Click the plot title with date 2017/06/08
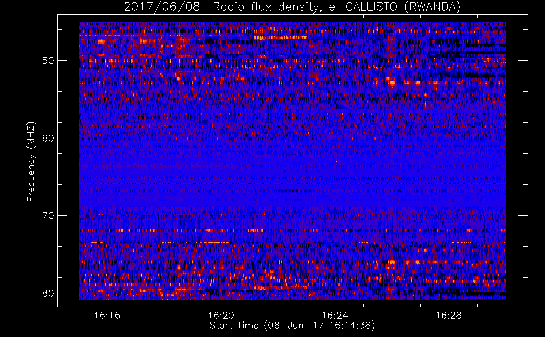The height and width of the screenshot is (337, 545). coord(292,7)
